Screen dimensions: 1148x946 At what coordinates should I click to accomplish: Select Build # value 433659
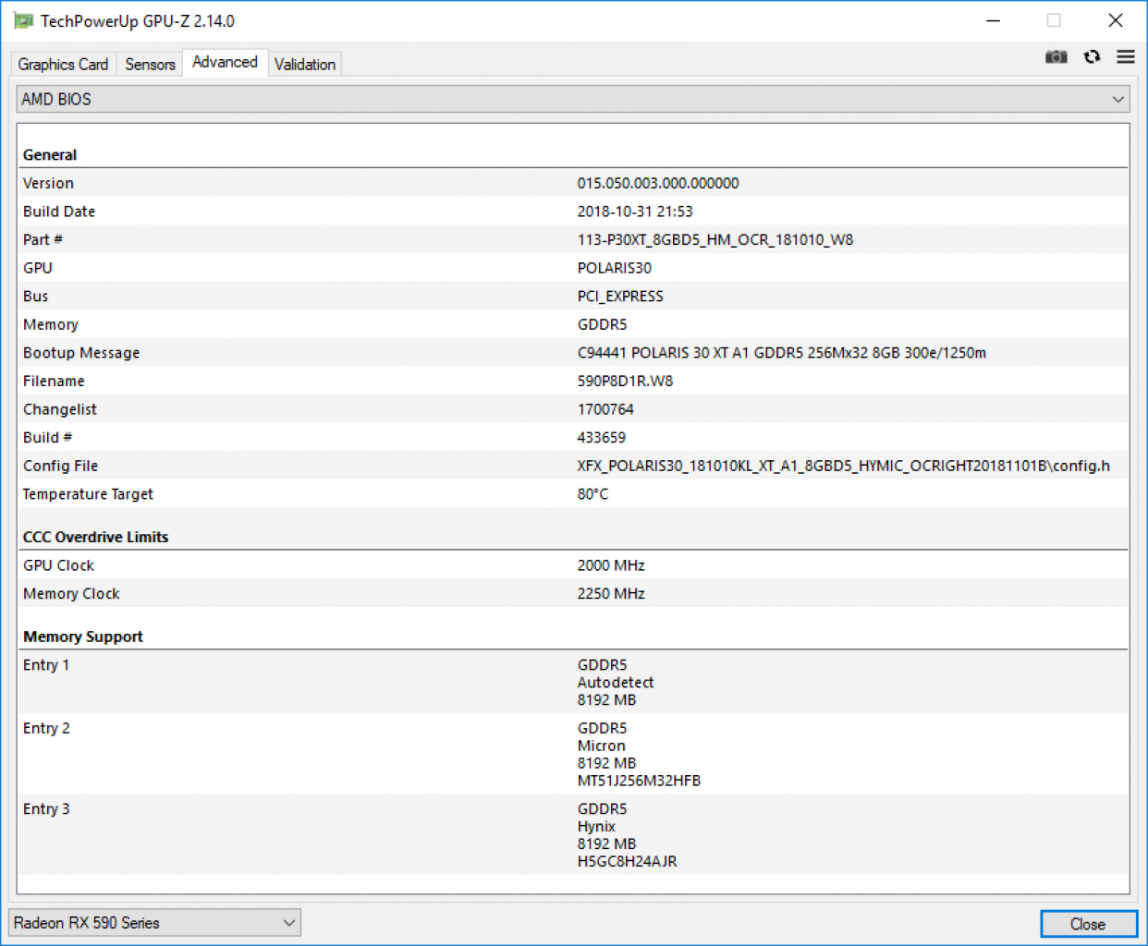pos(602,437)
